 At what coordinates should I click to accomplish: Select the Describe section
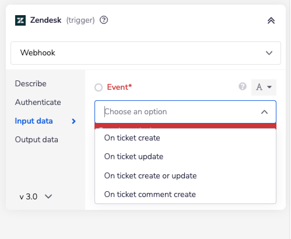[30, 84]
